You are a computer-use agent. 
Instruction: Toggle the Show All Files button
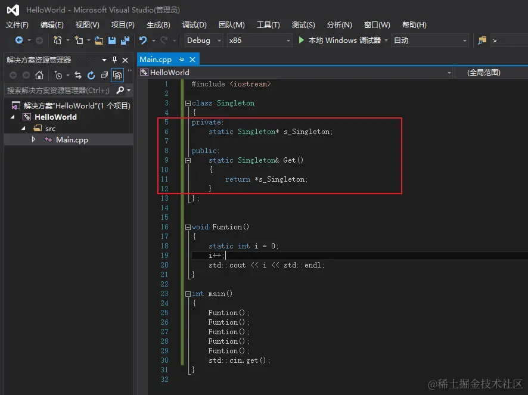pos(117,75)
